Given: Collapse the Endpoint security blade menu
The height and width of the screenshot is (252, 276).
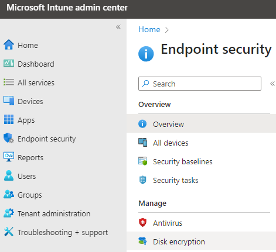Looking at the screenshot, I should pos(272,84).
